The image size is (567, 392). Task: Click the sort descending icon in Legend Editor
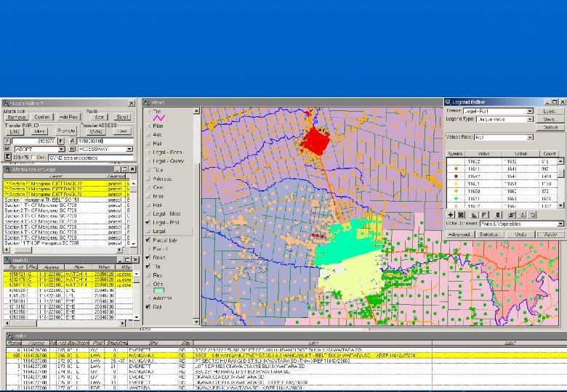pos(485,215)
